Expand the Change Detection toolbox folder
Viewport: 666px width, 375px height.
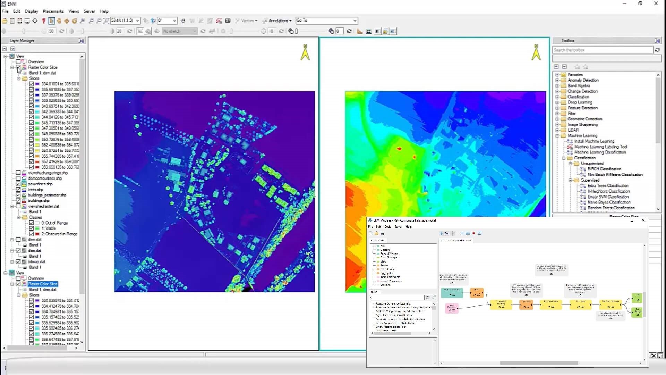(x=557, y=91)
